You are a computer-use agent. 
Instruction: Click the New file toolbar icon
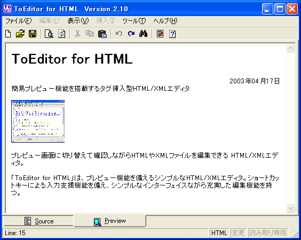[x=8, y=34]
